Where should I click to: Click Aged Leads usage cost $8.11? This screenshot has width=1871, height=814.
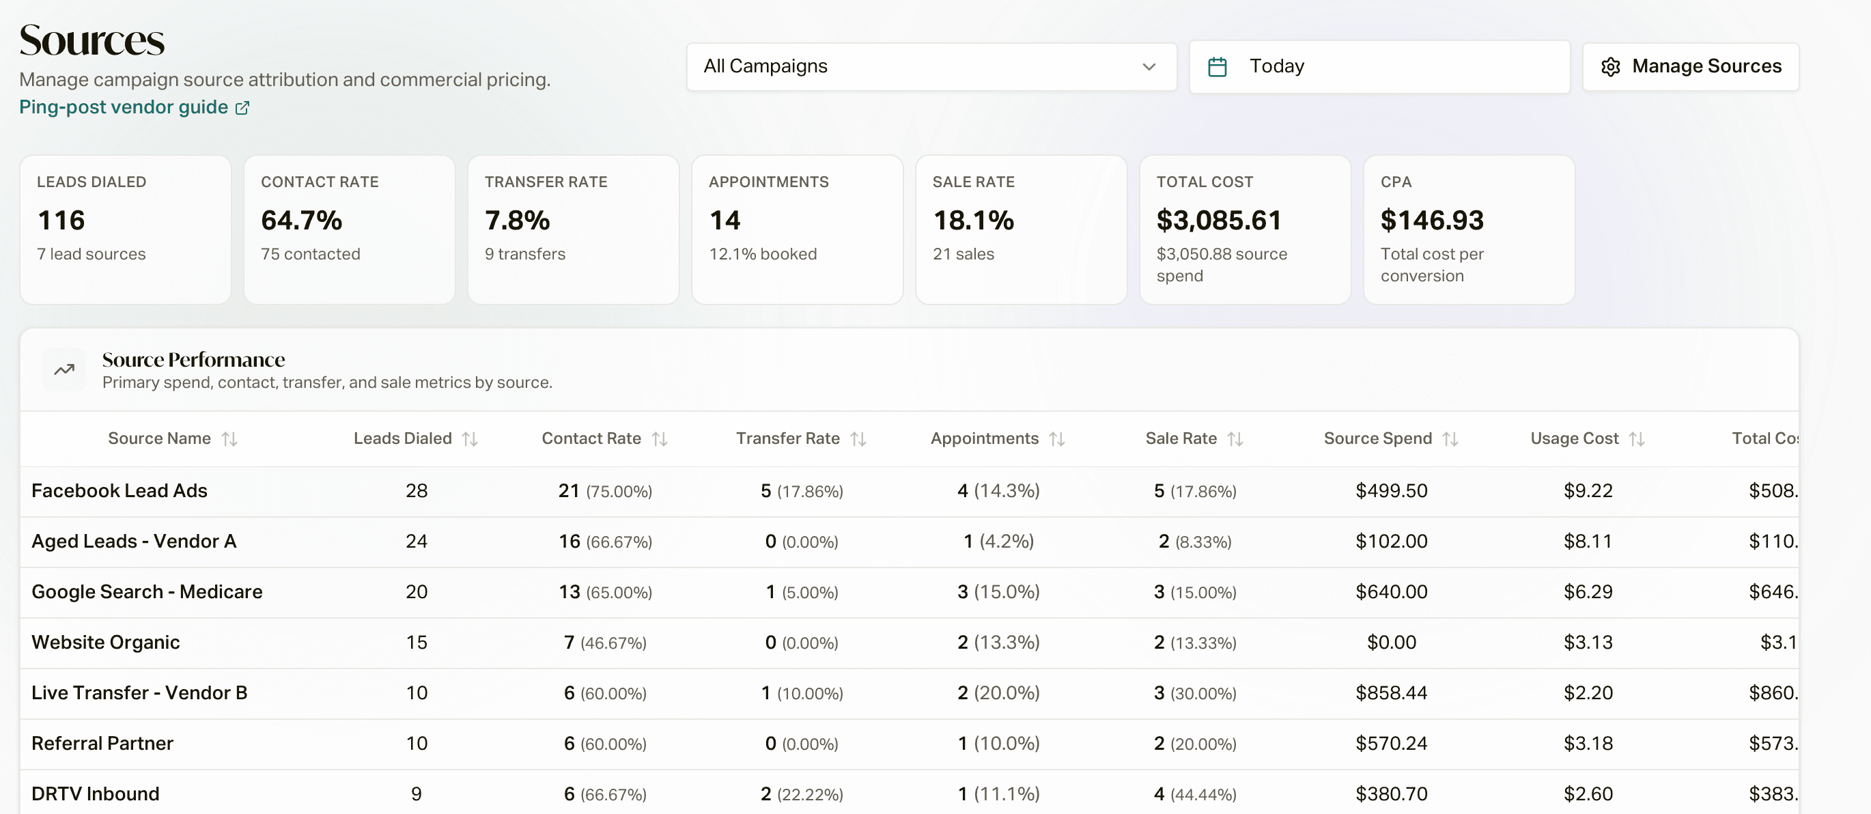coord(1588,542)
